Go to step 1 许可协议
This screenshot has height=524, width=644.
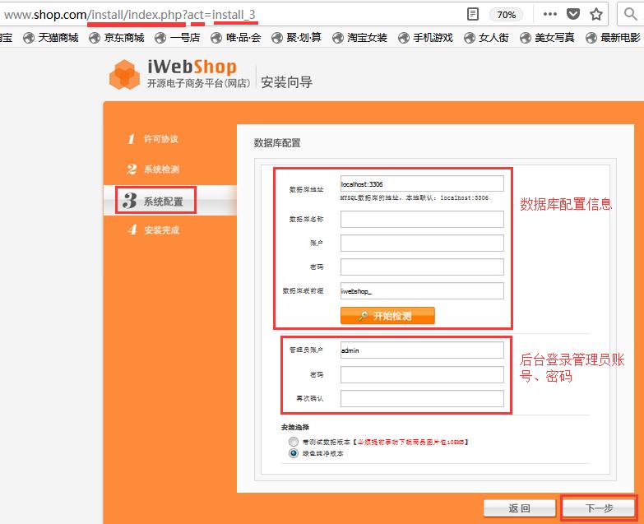153,139
